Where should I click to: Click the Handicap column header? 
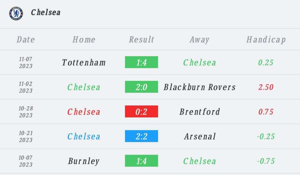[x=266, y=40]
